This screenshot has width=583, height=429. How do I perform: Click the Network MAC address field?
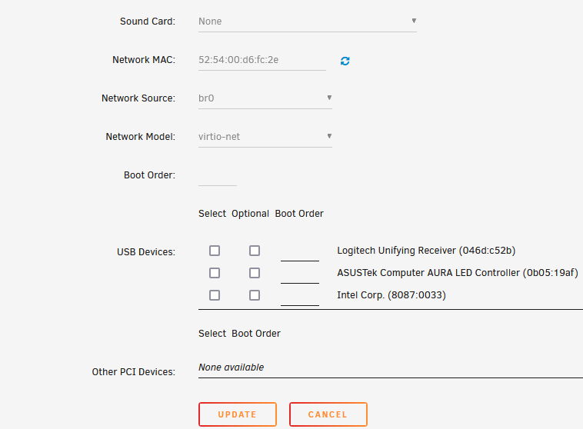pyautogui.click(x=262, y=60)
